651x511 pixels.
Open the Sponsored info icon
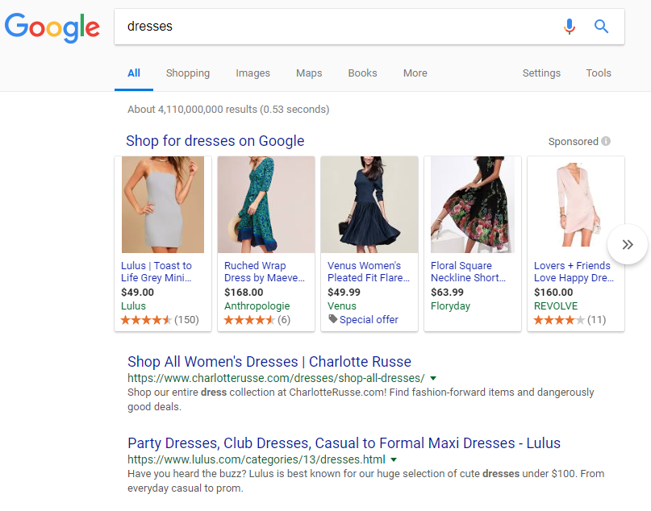[x=606, y=141]
